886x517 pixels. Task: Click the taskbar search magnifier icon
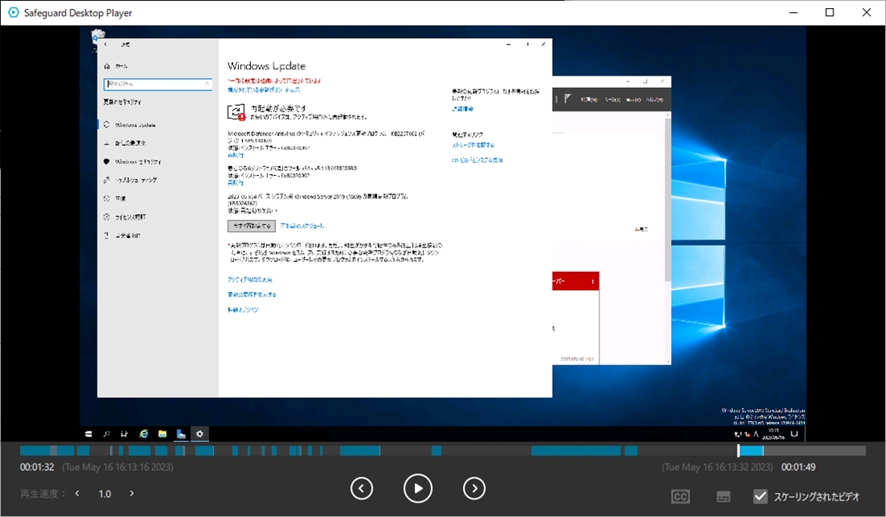(107, 434)
